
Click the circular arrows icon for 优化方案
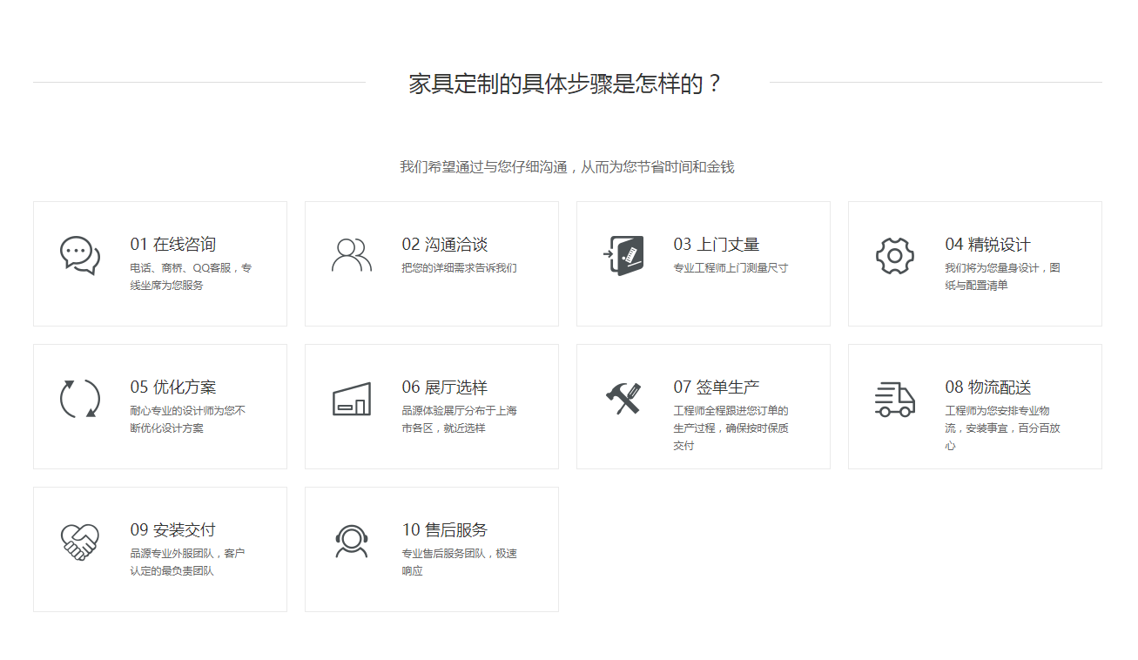(x=80, y=399)
